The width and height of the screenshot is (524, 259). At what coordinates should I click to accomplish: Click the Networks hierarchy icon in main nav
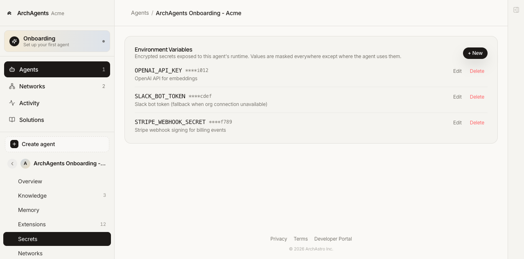coord(12,86)
